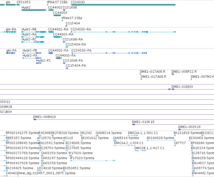
Task: Click the 187737 feature label
Action: 180,143
